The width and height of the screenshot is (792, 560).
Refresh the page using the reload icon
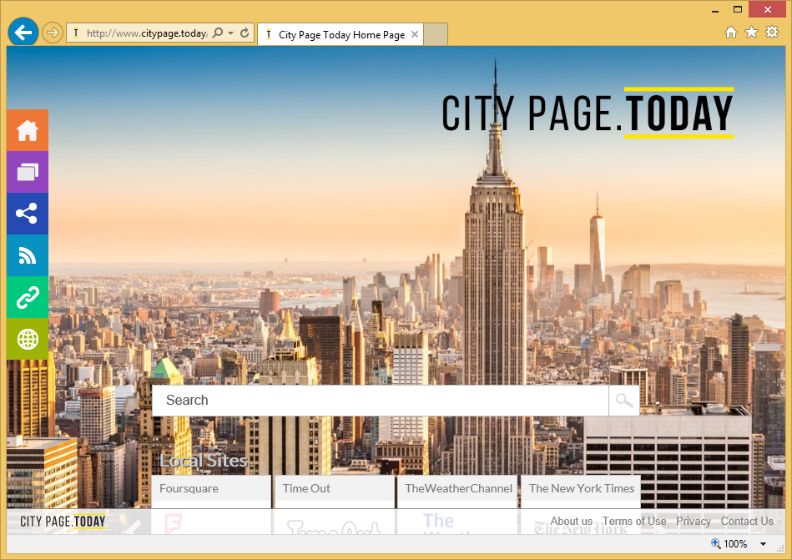[x=245, y=33]
